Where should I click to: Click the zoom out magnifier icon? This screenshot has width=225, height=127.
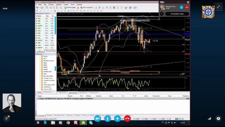[110, 7]
